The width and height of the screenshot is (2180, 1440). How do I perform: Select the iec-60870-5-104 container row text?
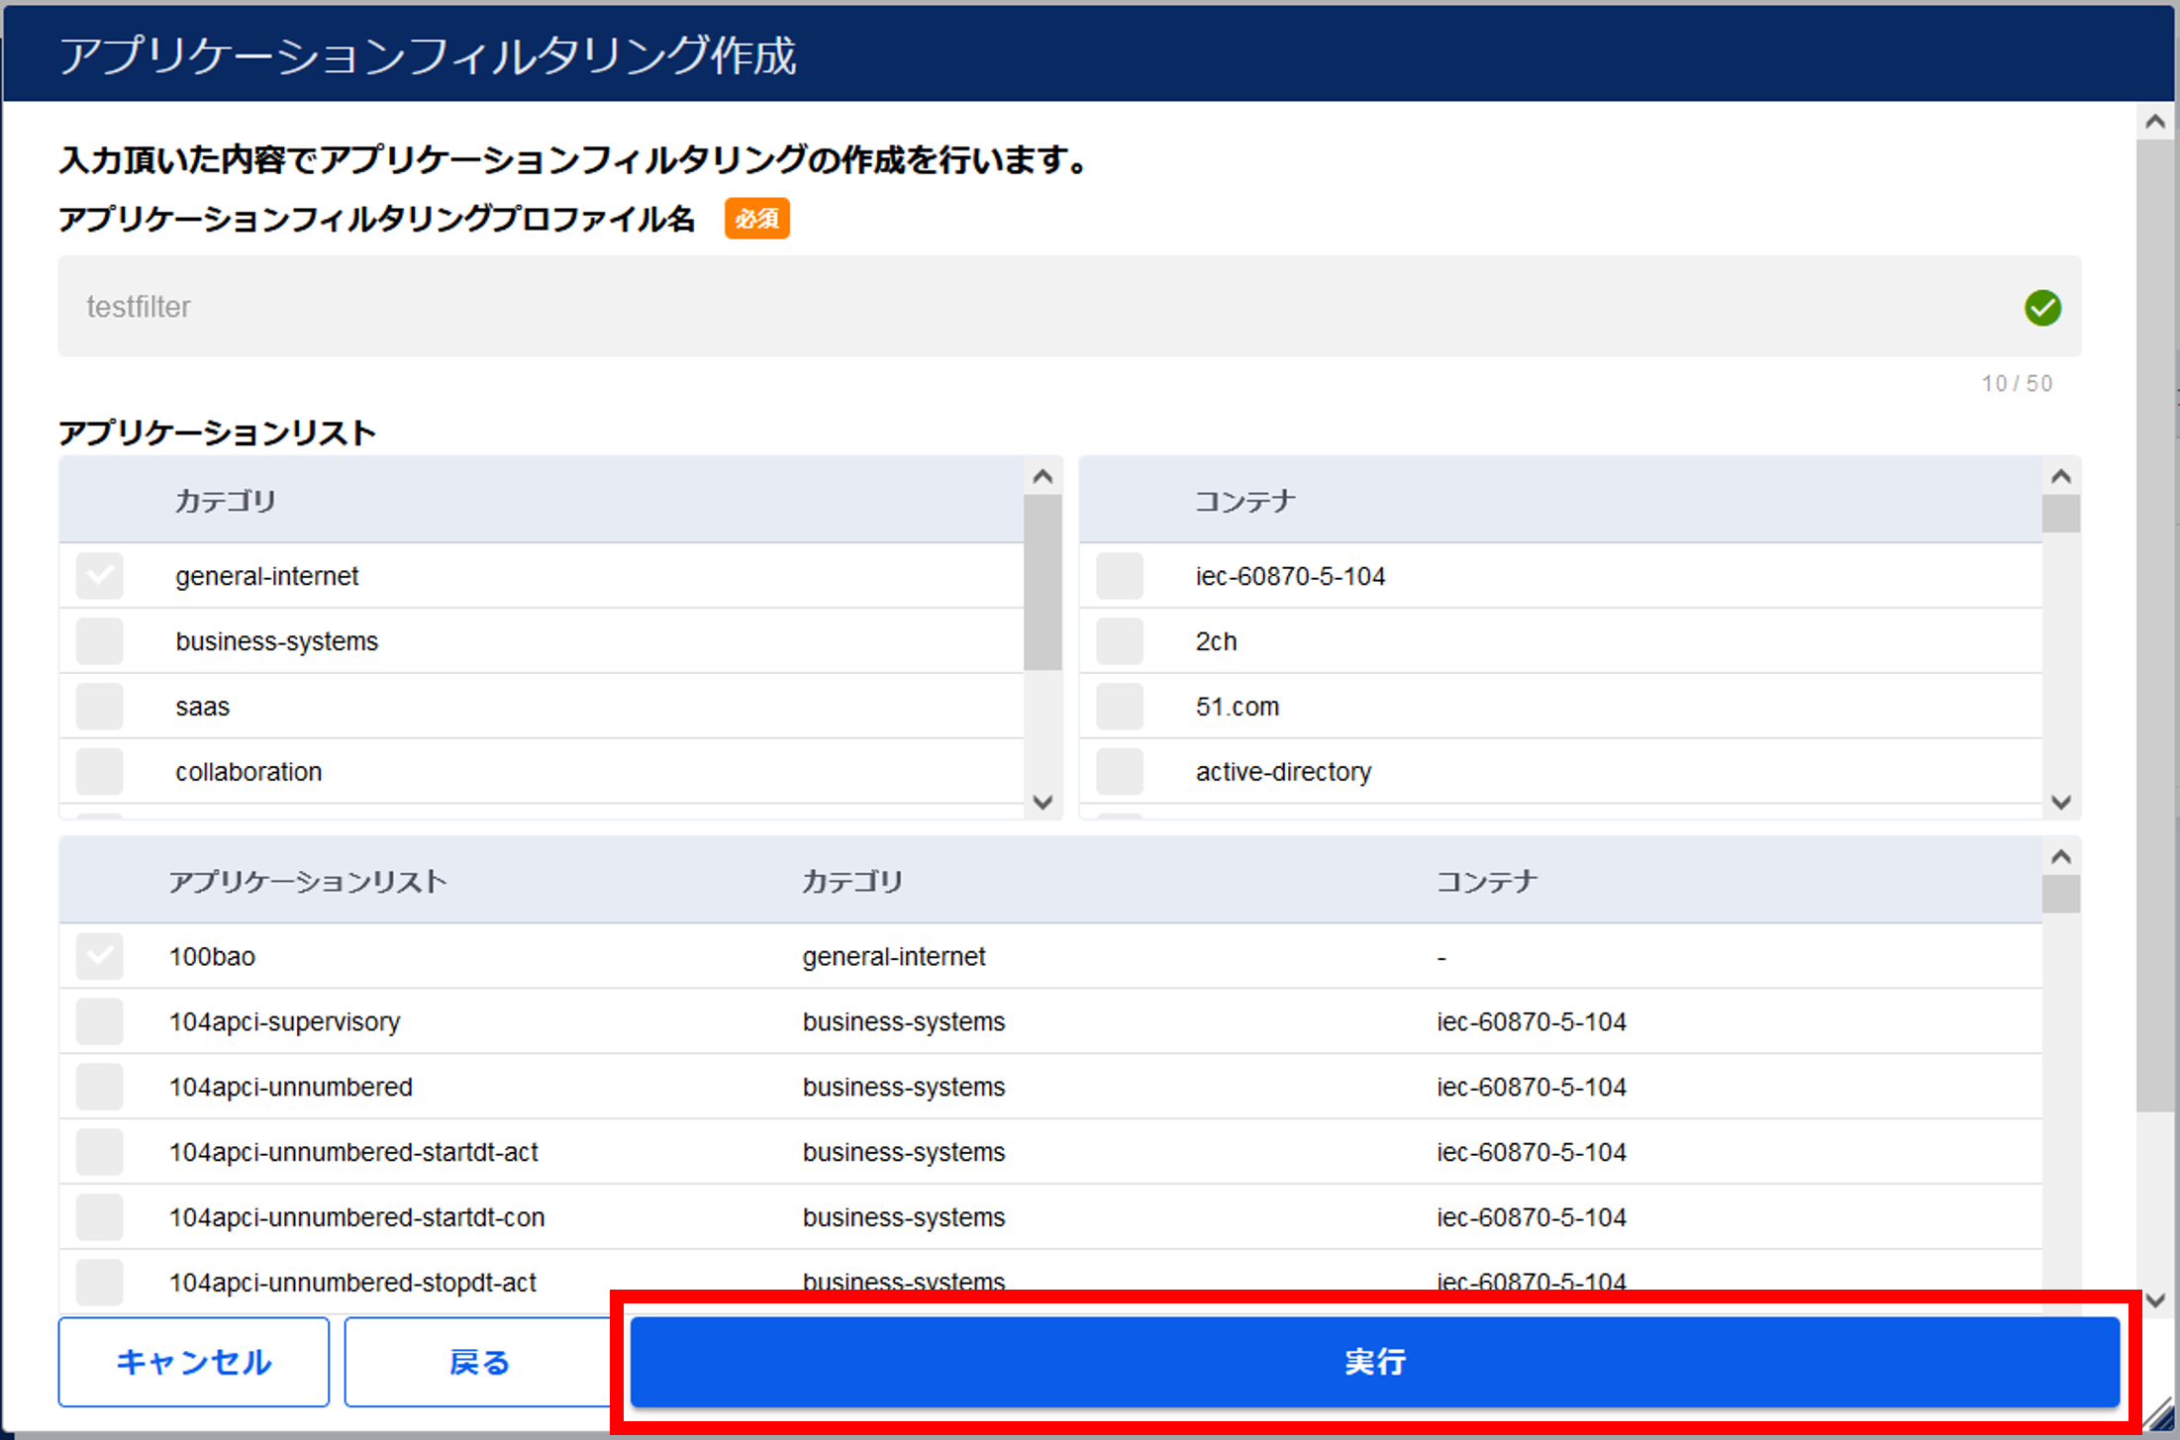[1290, 576]
